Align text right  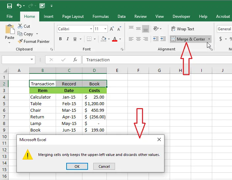[146, 39]
